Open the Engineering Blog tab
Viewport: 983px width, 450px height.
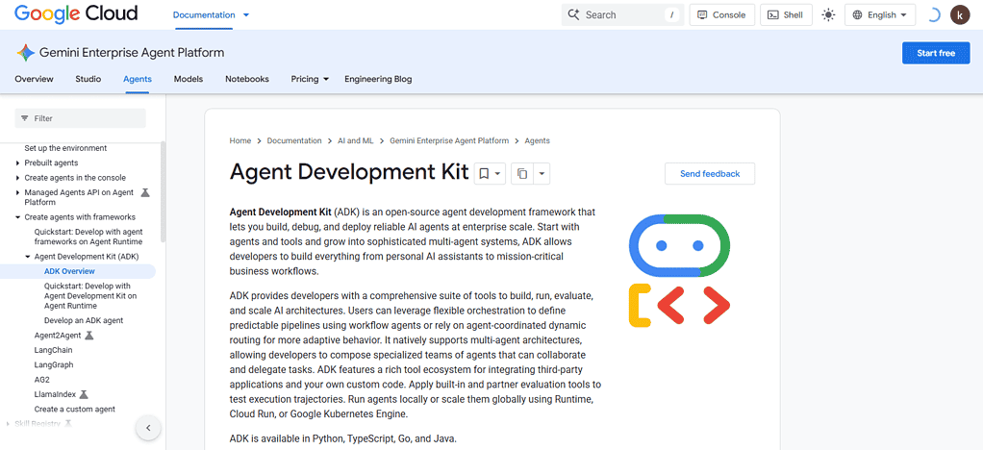[378, 79]
